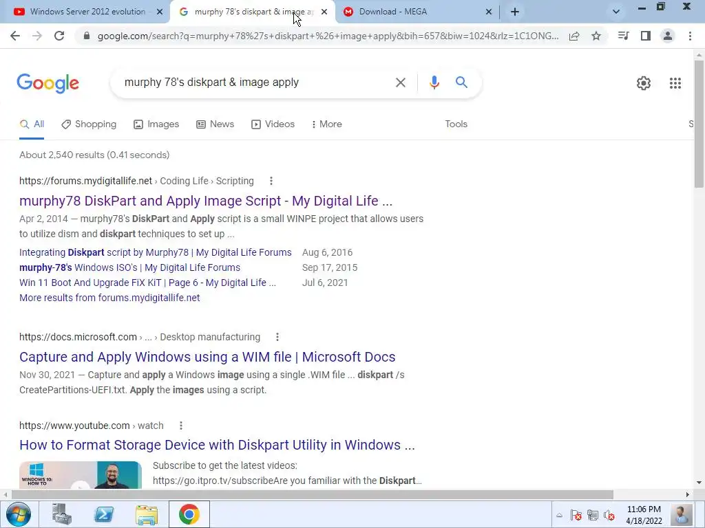Open Google apps grid

point(675,83)
